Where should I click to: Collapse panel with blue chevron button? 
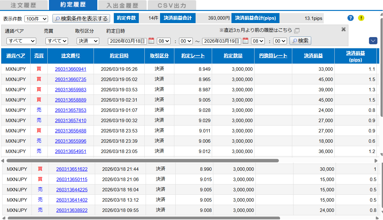pos(373,41)
